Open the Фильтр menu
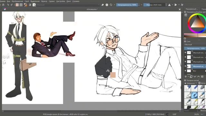The height and width of the screenshot is (116, 206). (x=44, y=1)
